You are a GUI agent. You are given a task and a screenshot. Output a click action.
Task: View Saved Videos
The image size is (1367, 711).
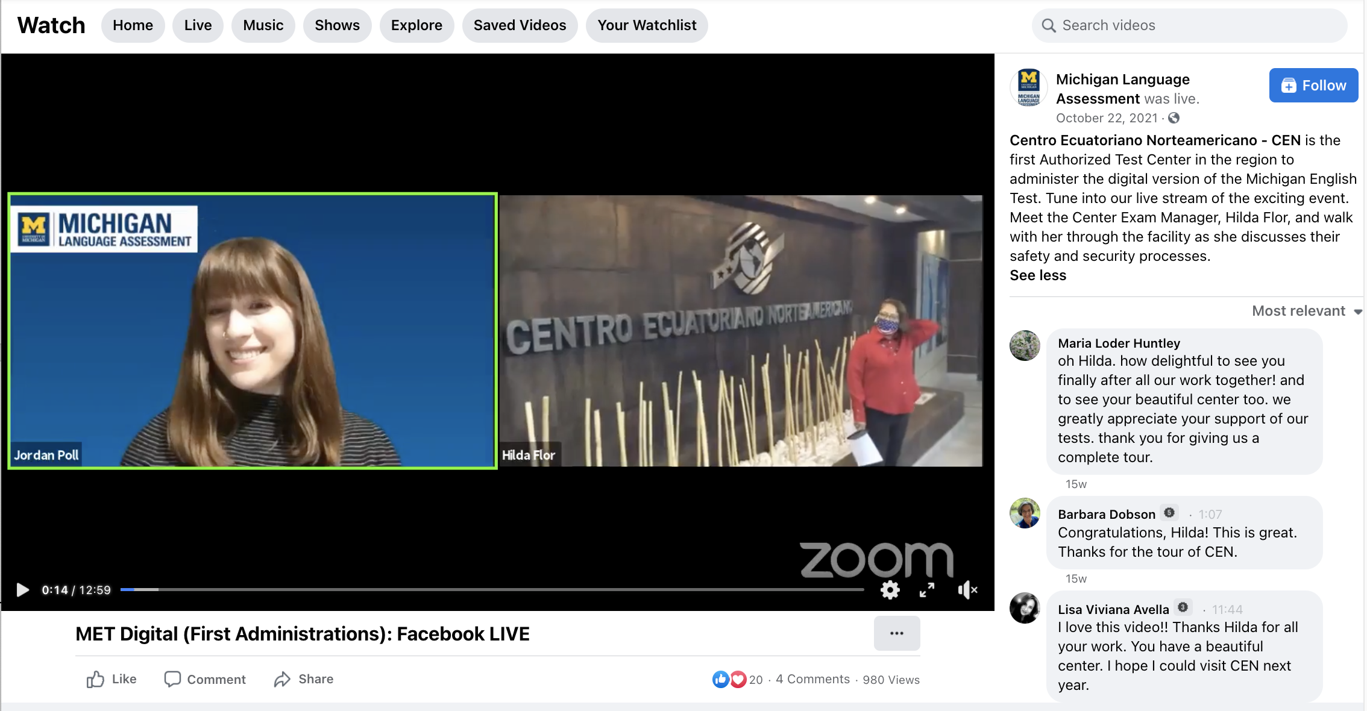(520, 25)
